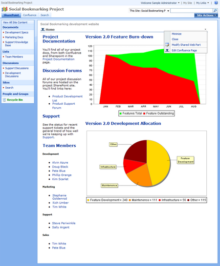
Task: Open View All Site Content
Action: (15, 22)
